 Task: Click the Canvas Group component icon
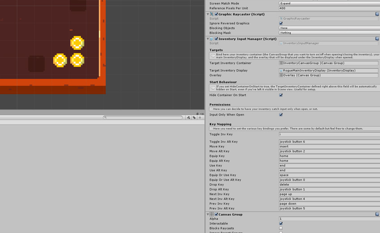pyautogui.click(x=212, y=214)
